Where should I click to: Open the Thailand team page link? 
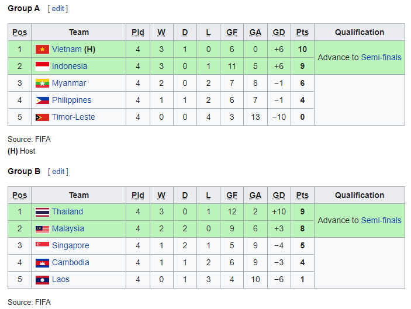pyautogui.click(x=67, y=211)
